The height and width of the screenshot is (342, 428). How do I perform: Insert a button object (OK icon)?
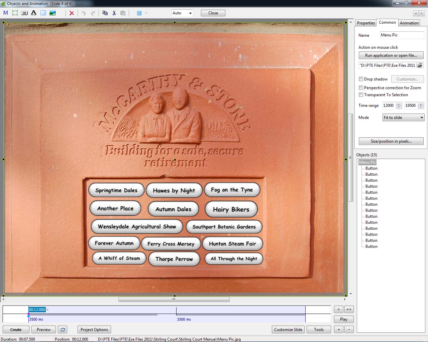click(x=24, y=13)
